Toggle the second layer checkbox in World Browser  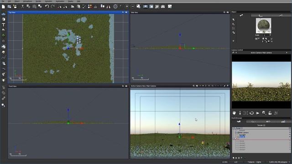(235, 138)
